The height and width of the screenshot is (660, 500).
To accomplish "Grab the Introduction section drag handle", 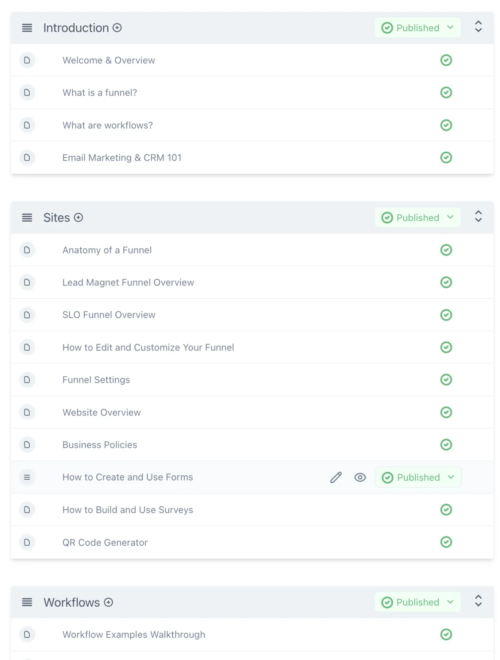I will pos(27,28).
